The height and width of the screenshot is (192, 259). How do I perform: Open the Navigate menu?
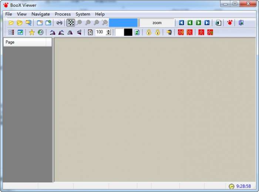41,14
